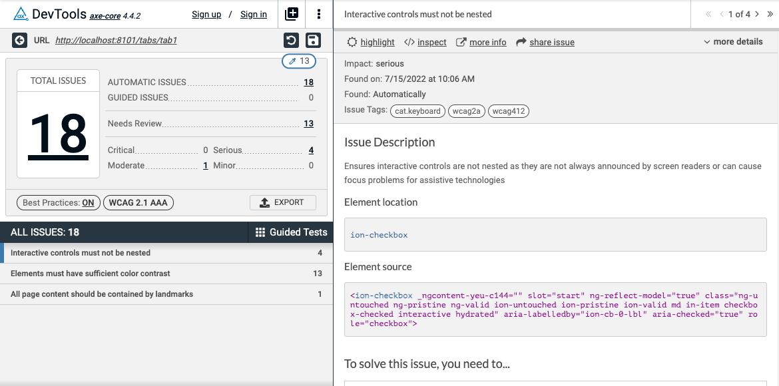Select 'All page content should be contained by landmarks'

tap(101, 294)
